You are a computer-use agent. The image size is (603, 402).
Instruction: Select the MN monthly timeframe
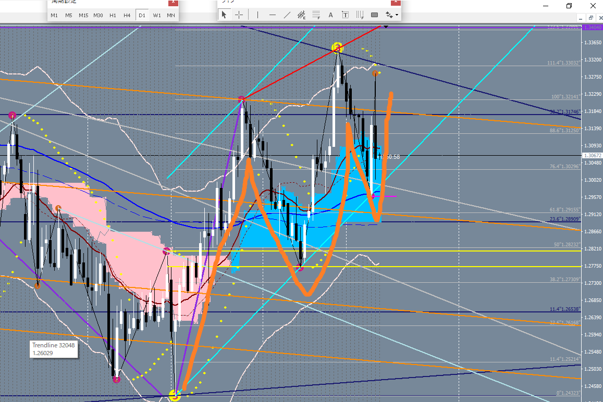pos(171,16)
